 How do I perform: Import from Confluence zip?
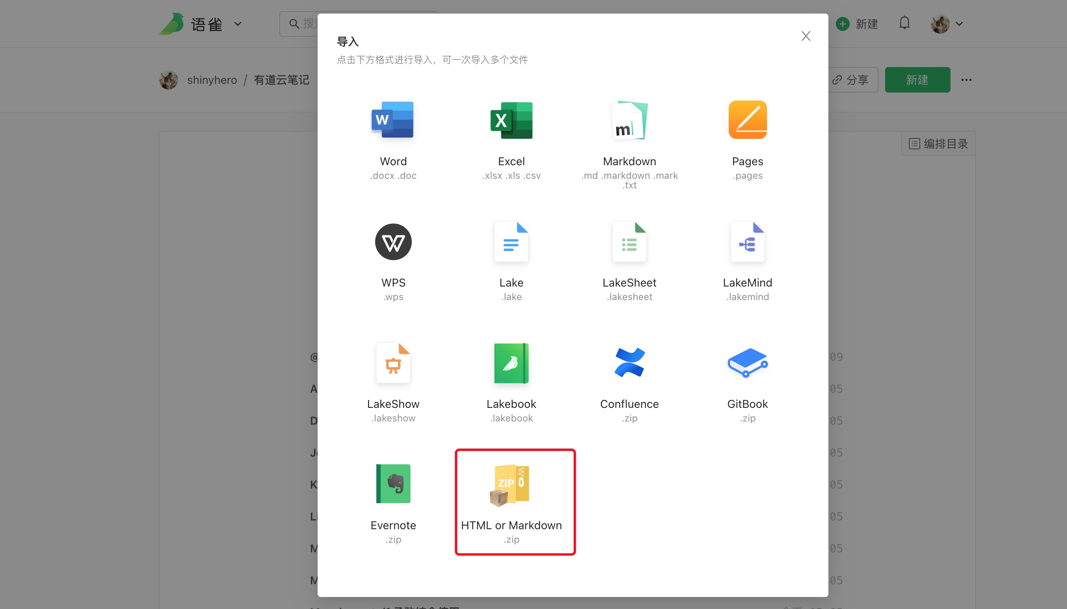pyautogui.click(x=629, y=363)
